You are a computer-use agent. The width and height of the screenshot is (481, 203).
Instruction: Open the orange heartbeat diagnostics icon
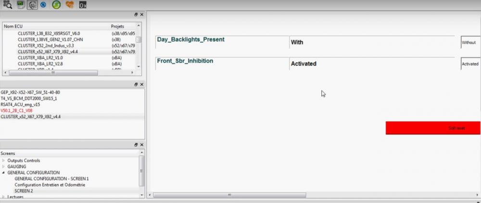pos(70,5)
